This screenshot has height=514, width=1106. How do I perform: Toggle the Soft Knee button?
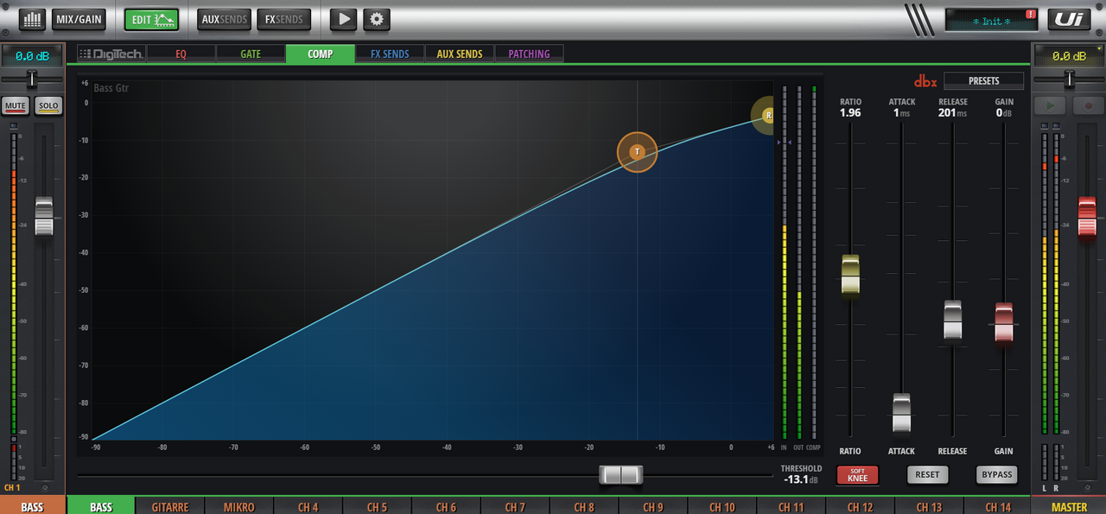(x=857, y=474)
